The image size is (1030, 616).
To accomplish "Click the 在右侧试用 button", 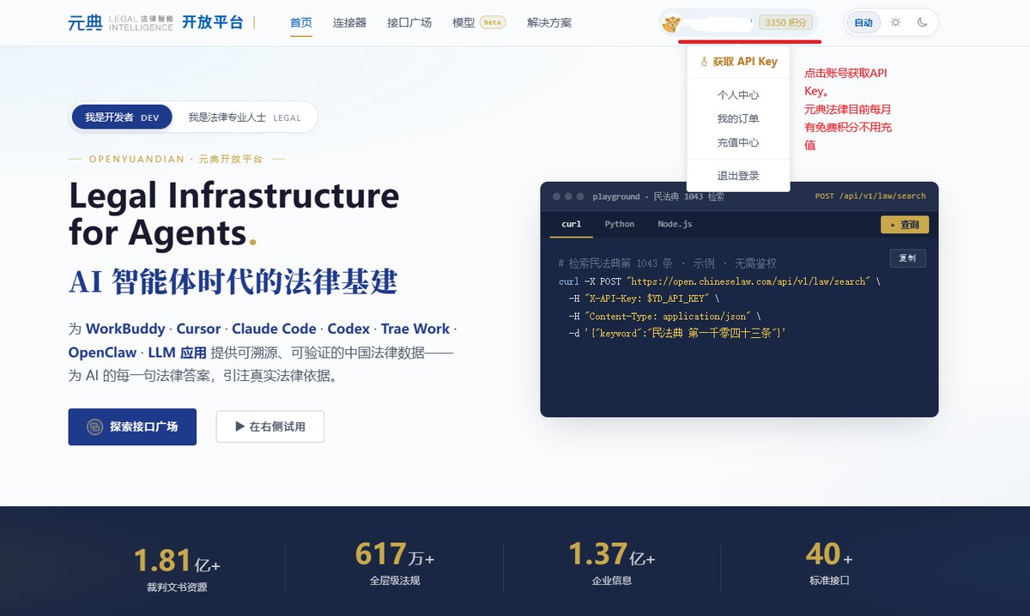I will [270, 426].
